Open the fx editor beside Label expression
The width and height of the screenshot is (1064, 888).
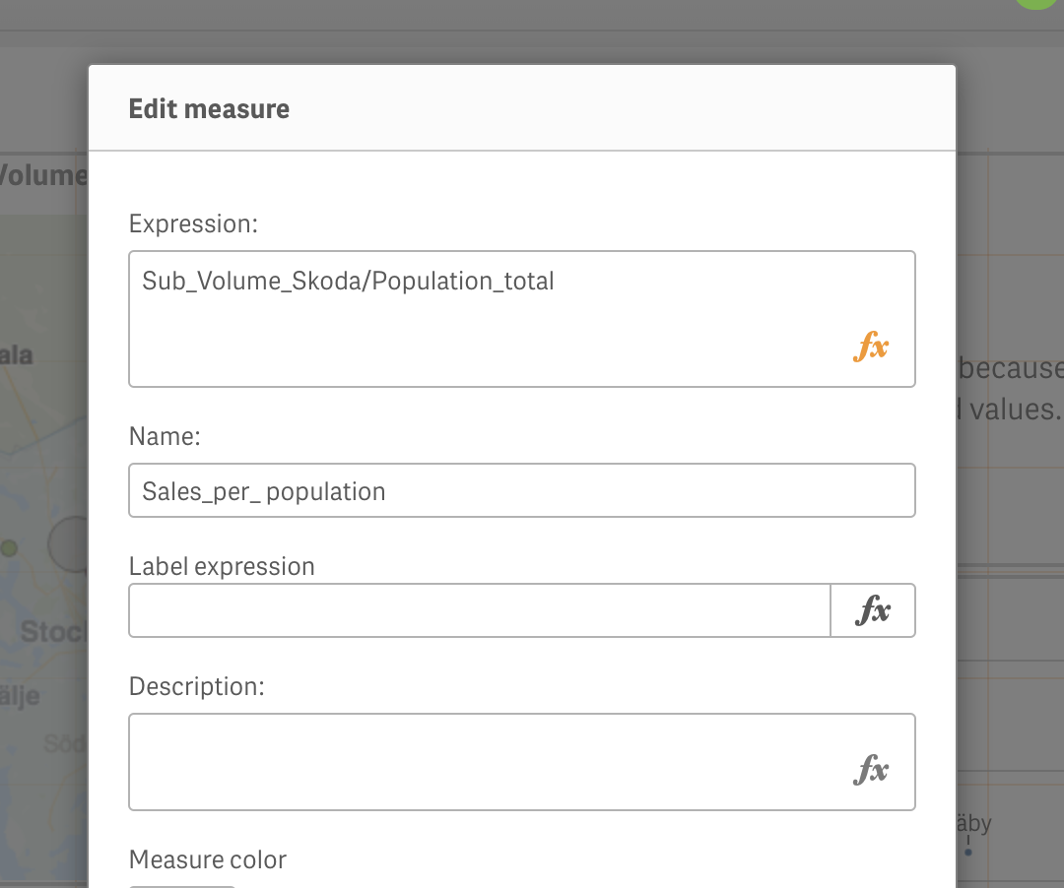pyautogui.click(x=873, y=610)
